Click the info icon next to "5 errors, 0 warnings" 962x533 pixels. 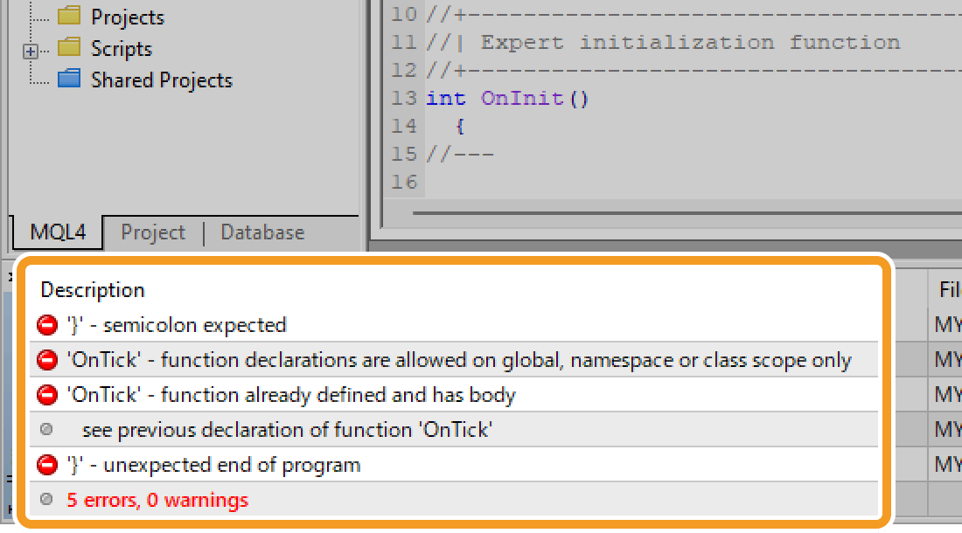point(45,499)
